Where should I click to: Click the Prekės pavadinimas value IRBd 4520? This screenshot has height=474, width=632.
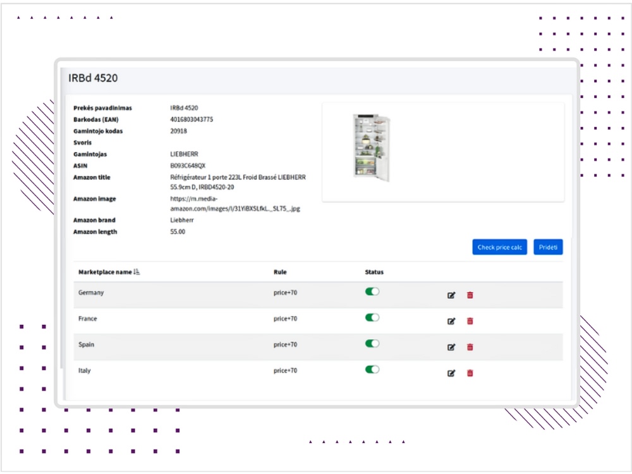tap(184, 108)
